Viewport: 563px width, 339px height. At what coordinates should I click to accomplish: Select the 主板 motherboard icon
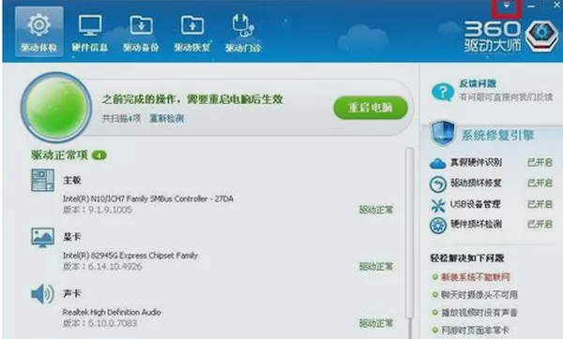[x=42, y=180]
